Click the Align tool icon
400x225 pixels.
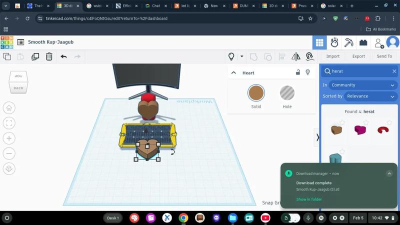[x=282, y=56]
